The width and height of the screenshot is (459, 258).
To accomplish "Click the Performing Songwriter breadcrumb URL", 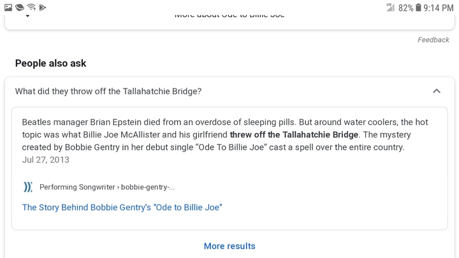I will 107,187.
